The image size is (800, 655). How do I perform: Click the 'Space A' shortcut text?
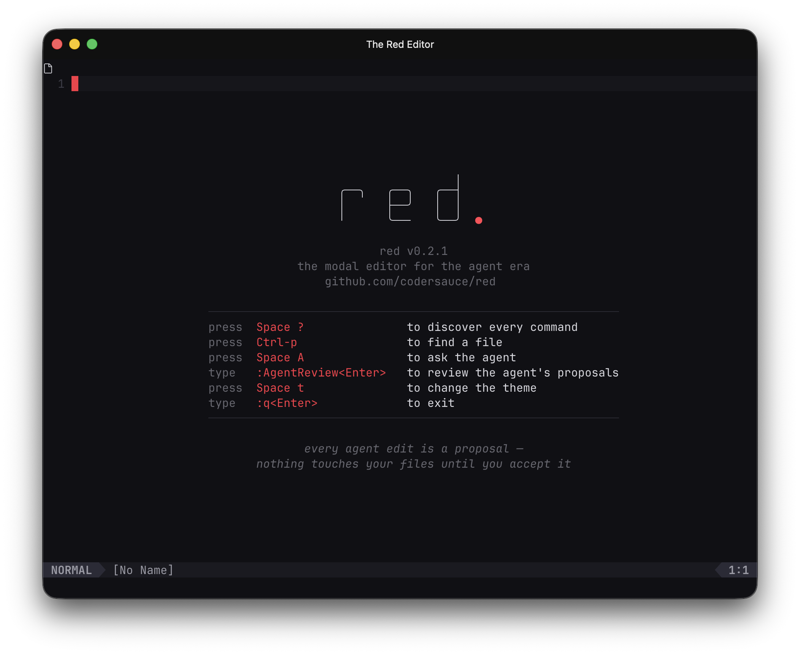pyautogui.click(x=280, y=358)
